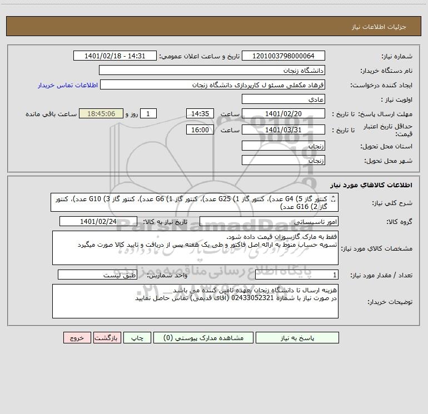This screenshot has height=414, width=428.
Task: Click unit of measure field طبق لیست
Action: (x=97, y=275)
